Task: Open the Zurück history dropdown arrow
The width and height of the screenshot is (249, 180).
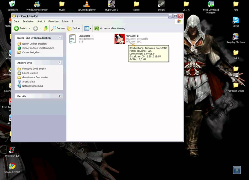Action: [x=29, y=28]
